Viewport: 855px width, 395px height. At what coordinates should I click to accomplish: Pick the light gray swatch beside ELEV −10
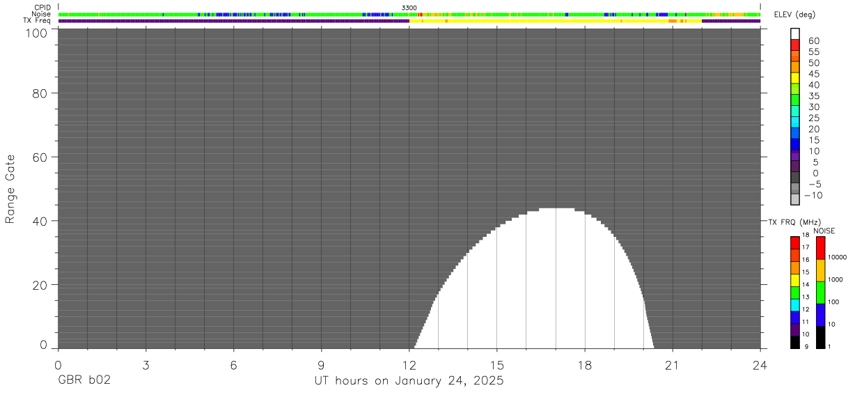point(795,200)
